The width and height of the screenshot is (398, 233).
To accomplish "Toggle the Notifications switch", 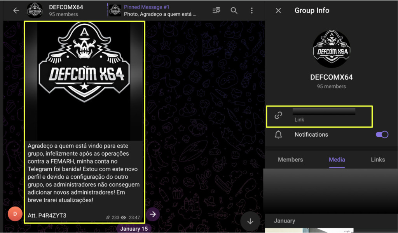I will 382,134.
